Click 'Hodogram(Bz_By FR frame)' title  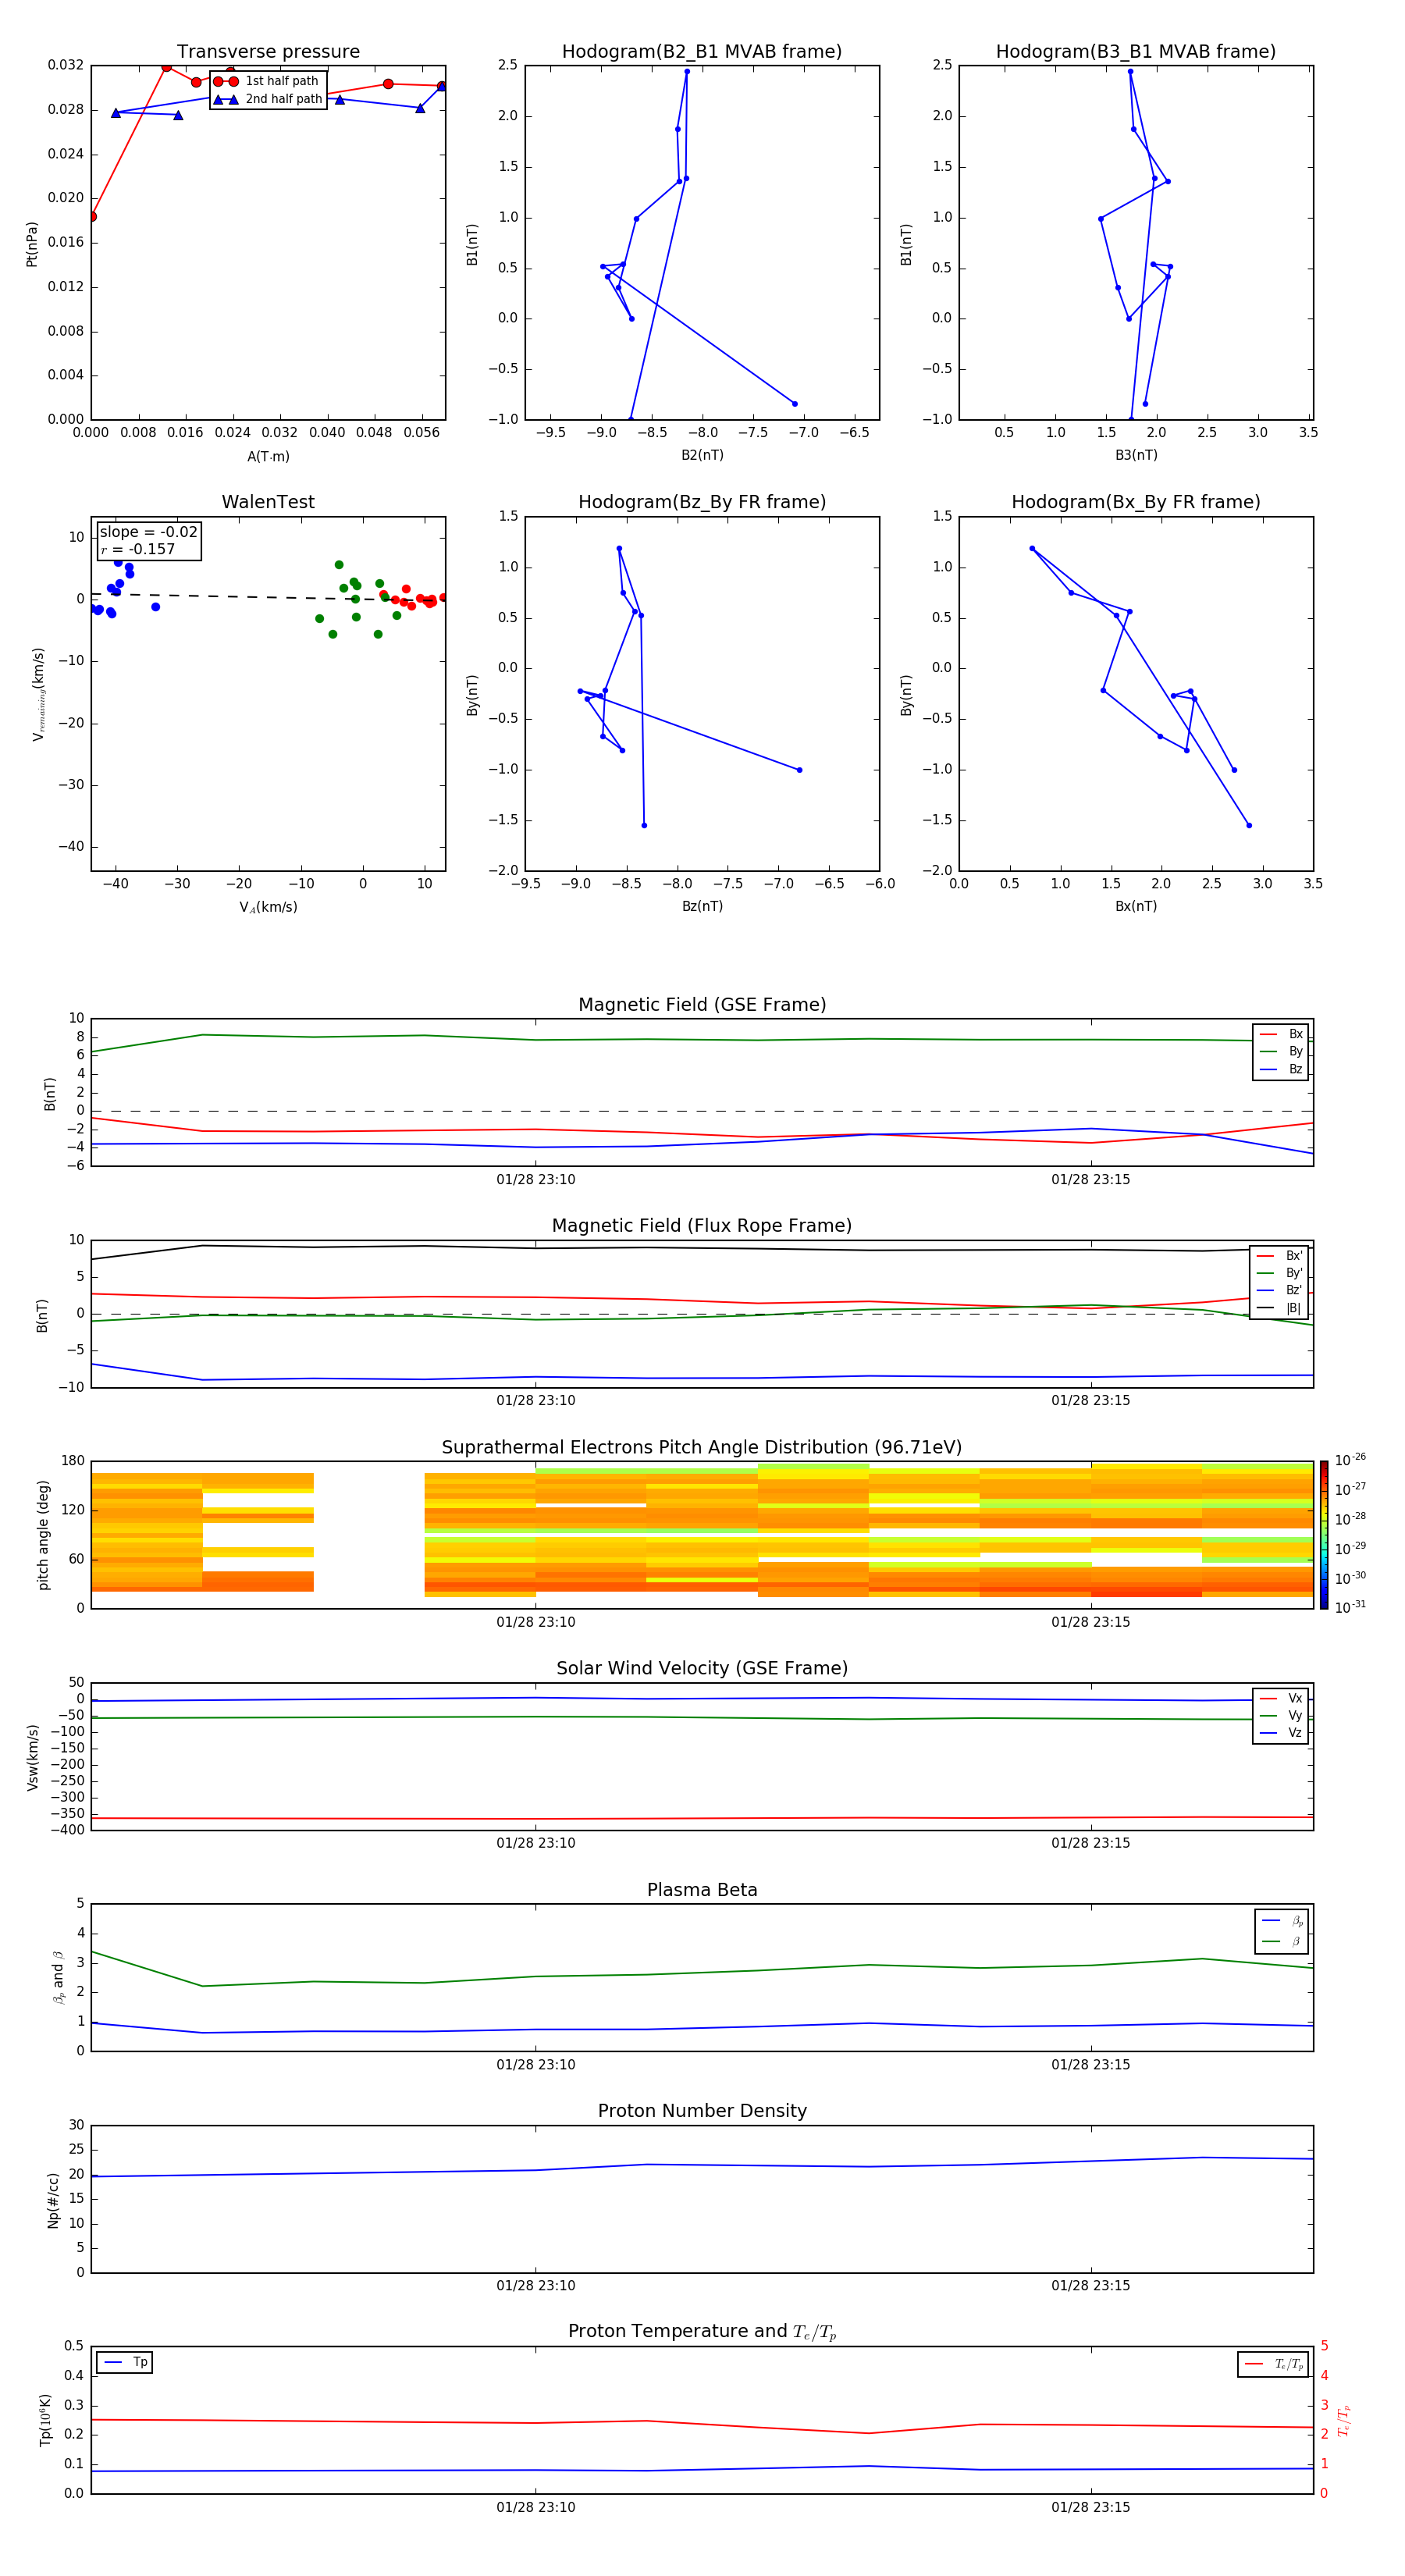[x=702, y=502]
